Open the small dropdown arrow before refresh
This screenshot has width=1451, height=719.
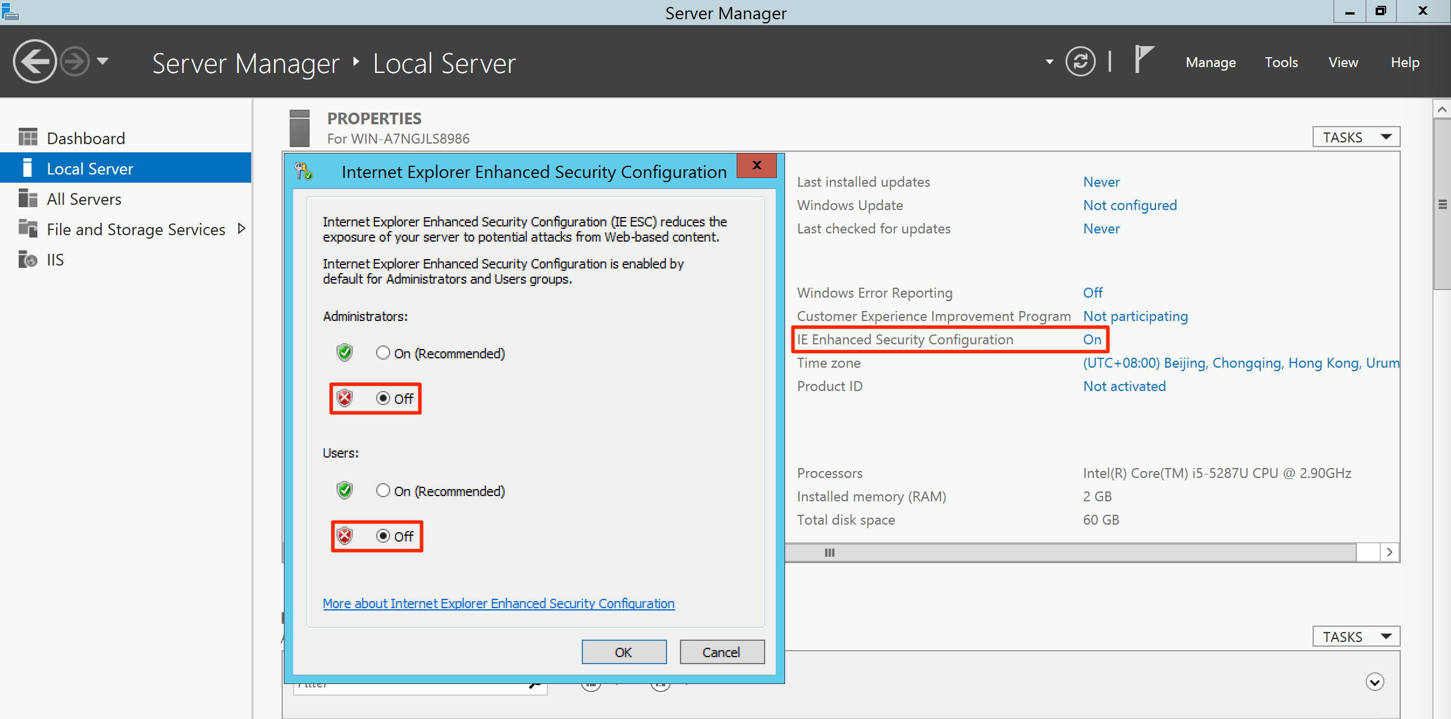coord(1049,61)
